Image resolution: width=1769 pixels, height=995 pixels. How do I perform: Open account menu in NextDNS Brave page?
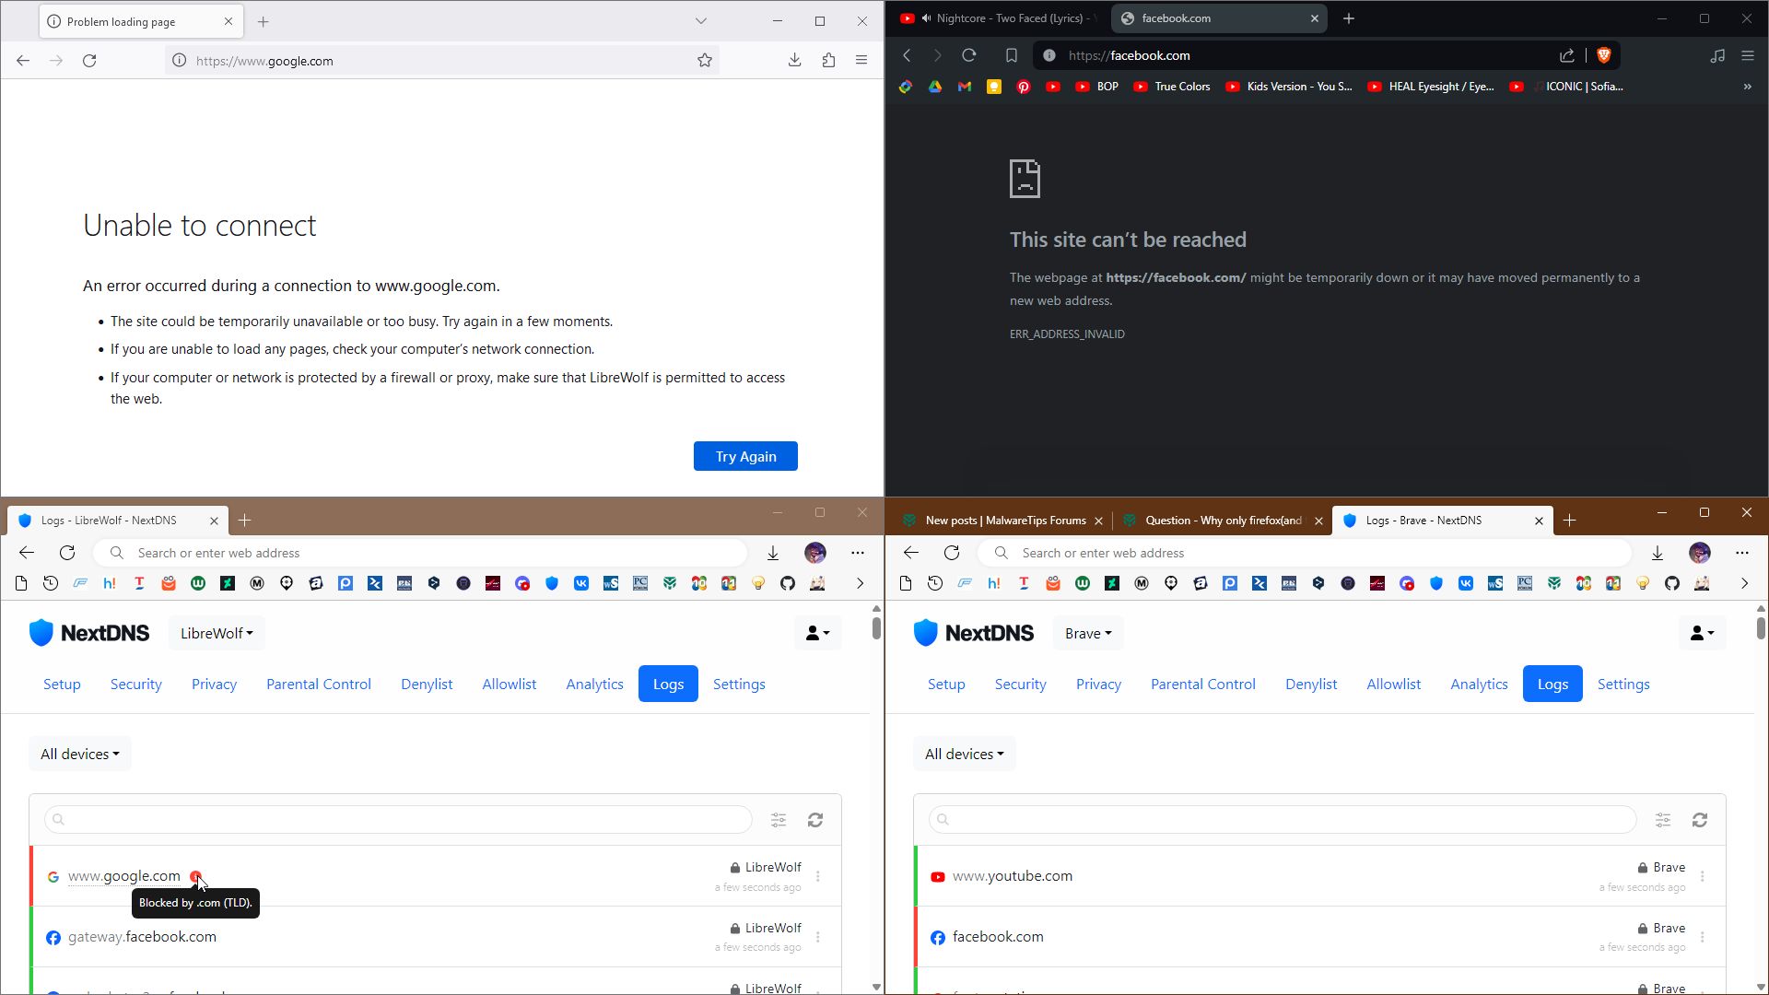tap(1703, 633)
